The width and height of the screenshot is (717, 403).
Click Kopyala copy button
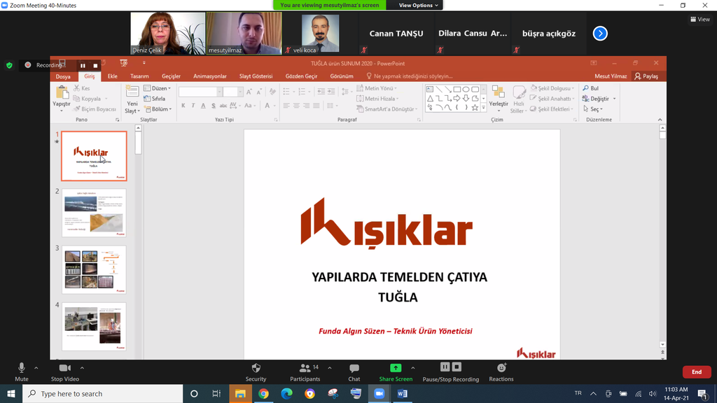pyautogui.click(x=88, y=99)
